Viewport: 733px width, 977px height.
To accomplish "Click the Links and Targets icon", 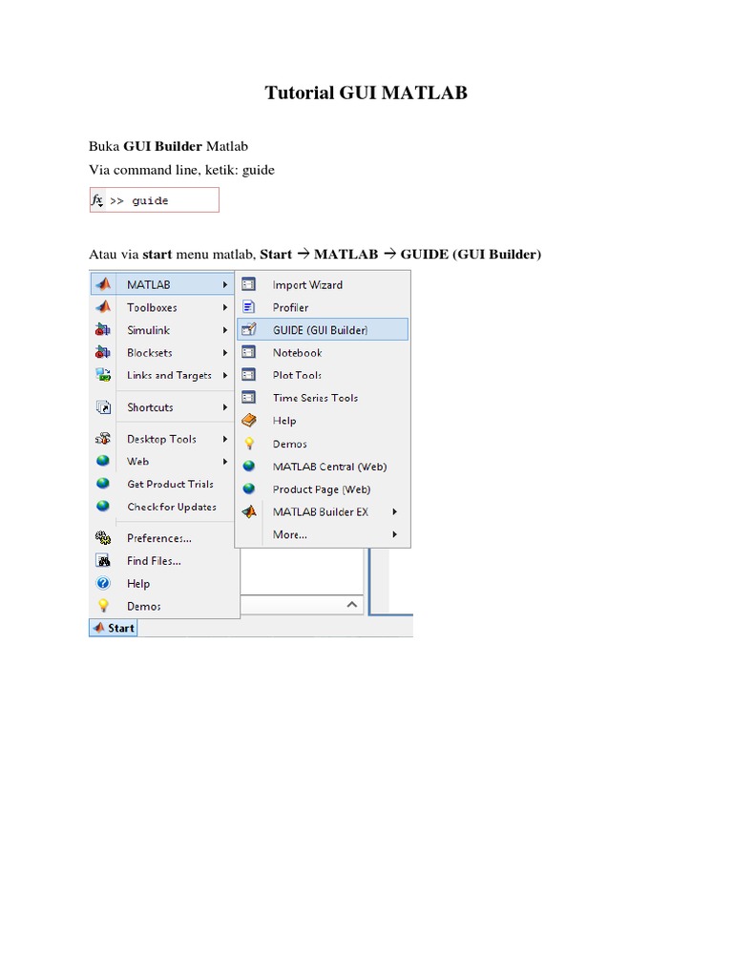I will 103,374.
